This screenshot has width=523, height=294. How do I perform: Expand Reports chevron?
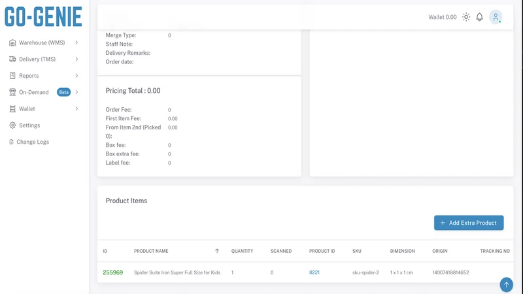(x=76, y=76)
